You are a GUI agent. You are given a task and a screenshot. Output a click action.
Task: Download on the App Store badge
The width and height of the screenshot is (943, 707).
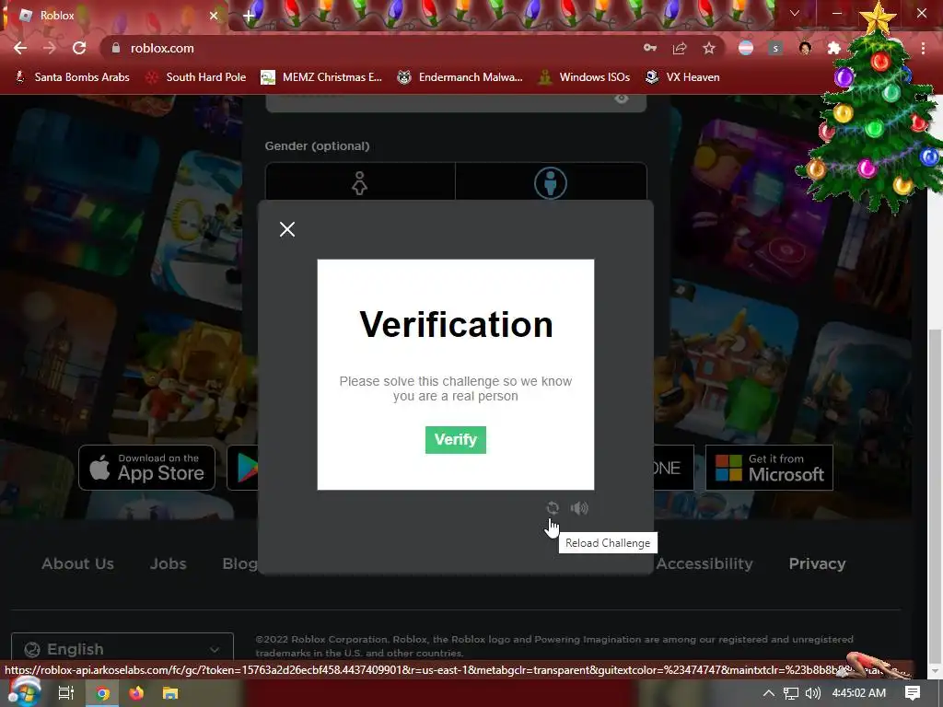tap(146, 468)
